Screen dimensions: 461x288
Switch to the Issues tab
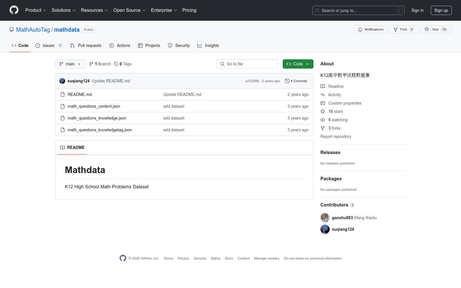(x=49, y=46)
